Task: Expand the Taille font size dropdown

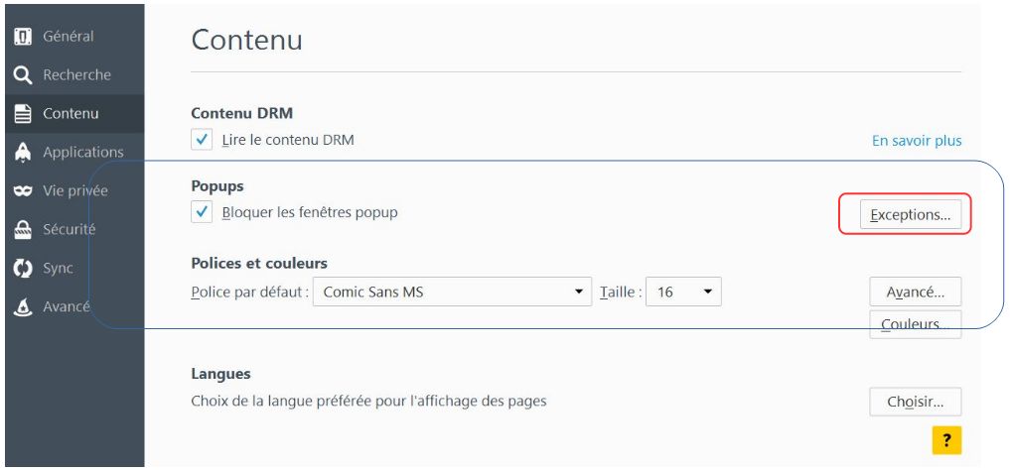Action: [683, 293]
